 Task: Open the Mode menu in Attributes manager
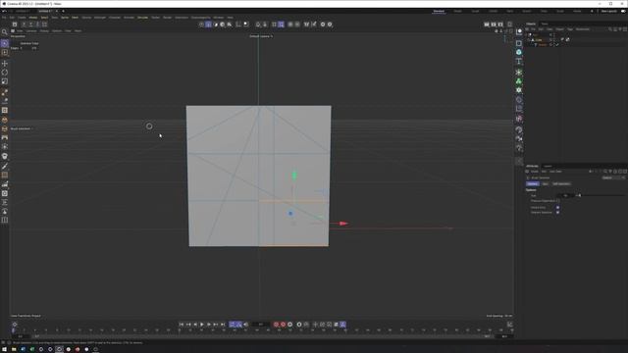[534, 172]
